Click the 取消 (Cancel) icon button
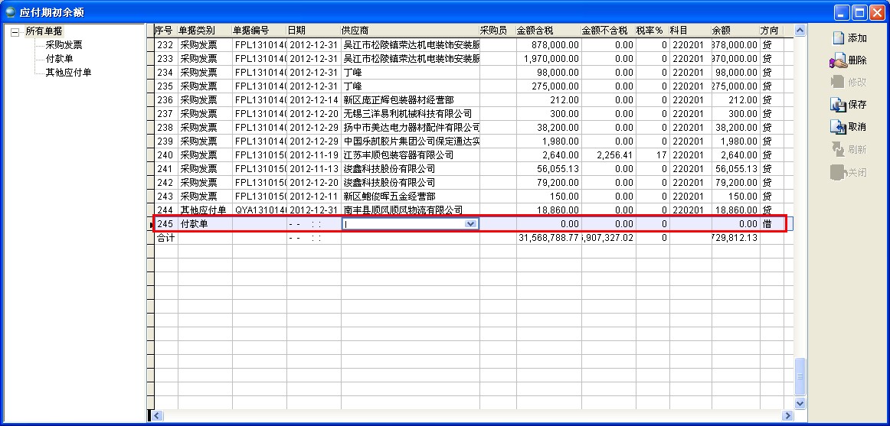 coord(838,127)
